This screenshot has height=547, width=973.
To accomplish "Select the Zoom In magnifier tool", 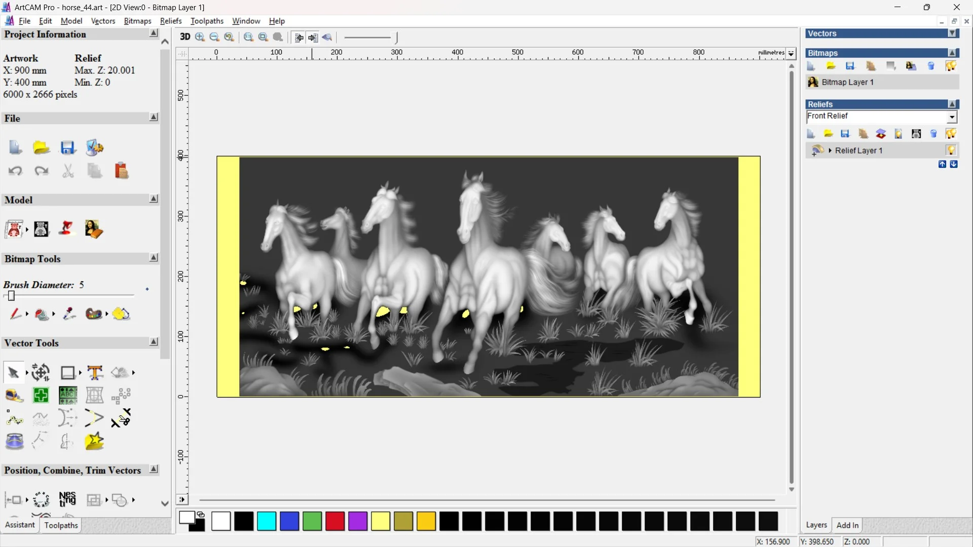I will click(199, 37).
